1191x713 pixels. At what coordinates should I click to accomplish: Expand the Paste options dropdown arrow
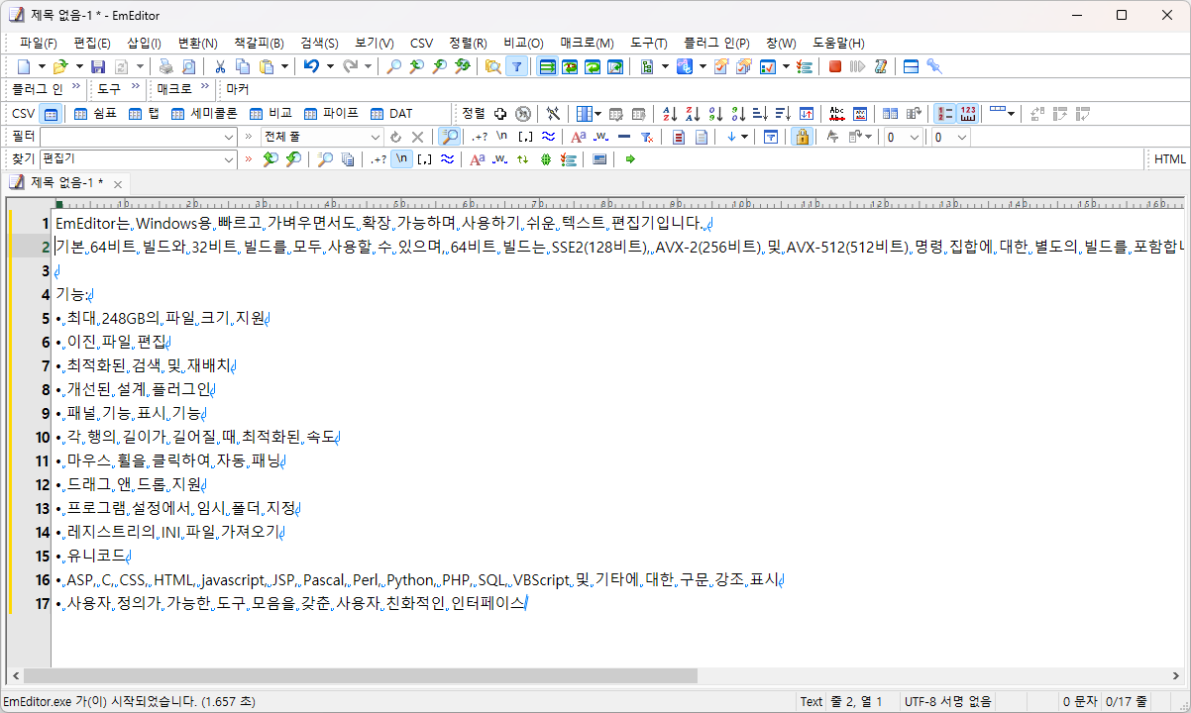point(284,66)
